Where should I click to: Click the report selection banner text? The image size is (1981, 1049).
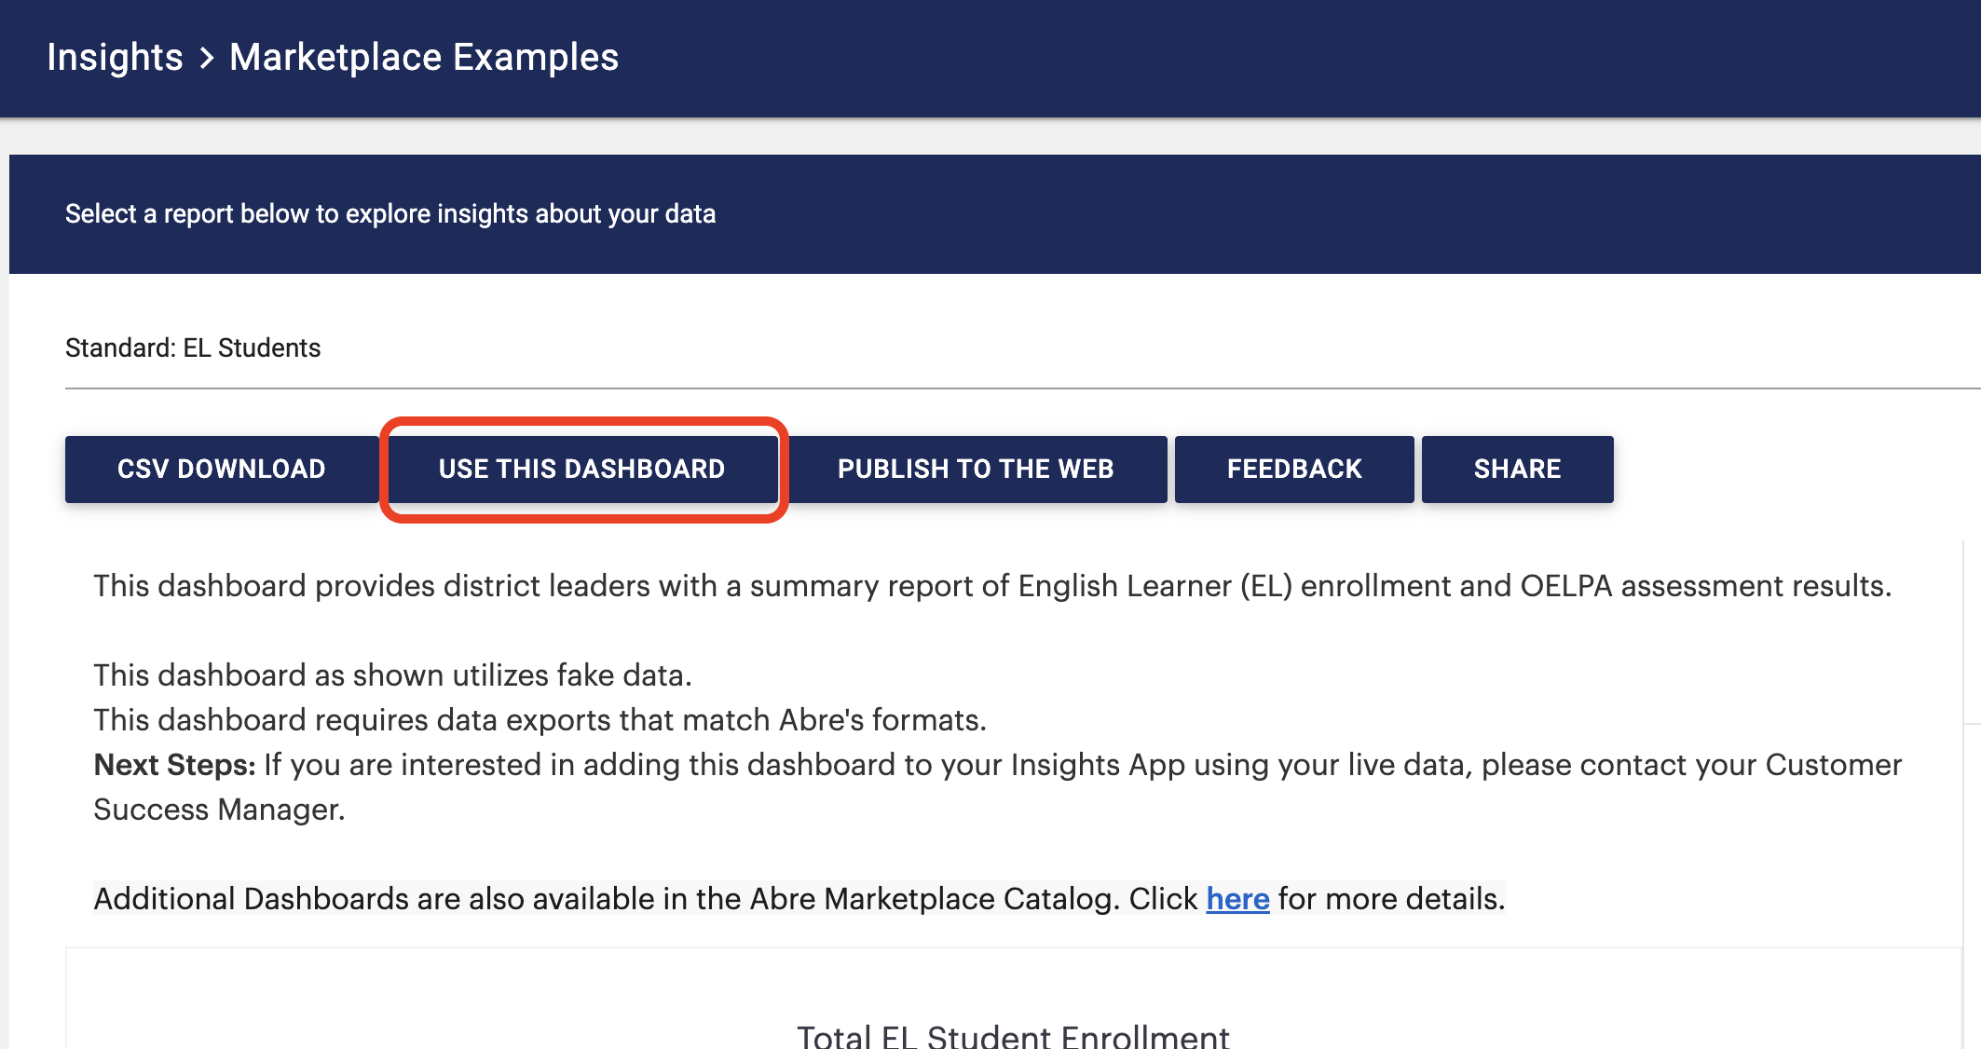click(x=390, y=213)
